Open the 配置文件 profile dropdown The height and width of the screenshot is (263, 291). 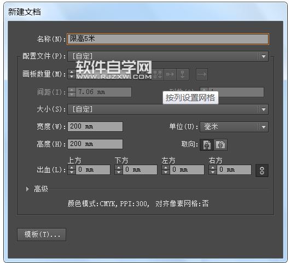pyautogui.click(x=168, y=56)
